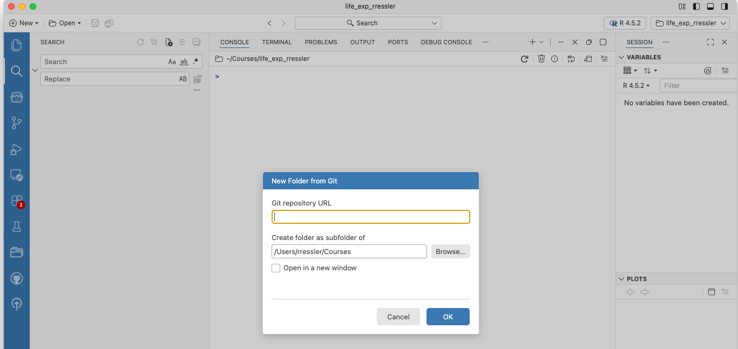
Task: Select the Positron Assistant sidebar icon
Action: click(x=16, y=97)
